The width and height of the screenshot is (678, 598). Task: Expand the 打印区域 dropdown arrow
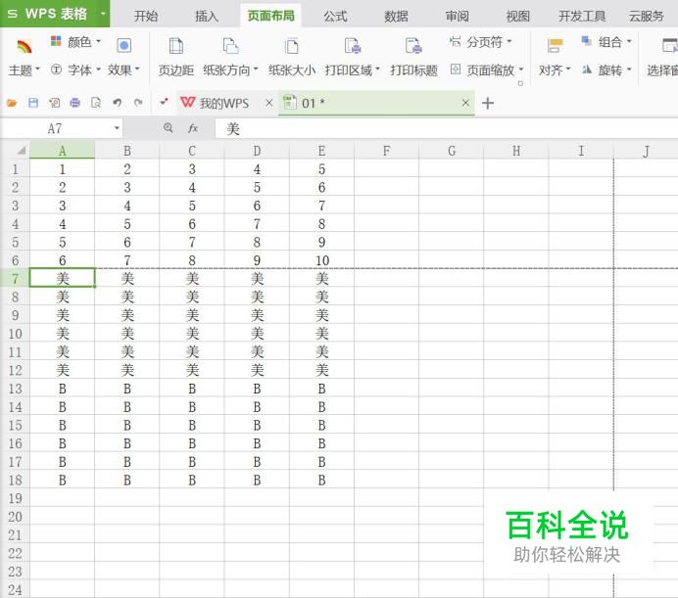(377, 69)
